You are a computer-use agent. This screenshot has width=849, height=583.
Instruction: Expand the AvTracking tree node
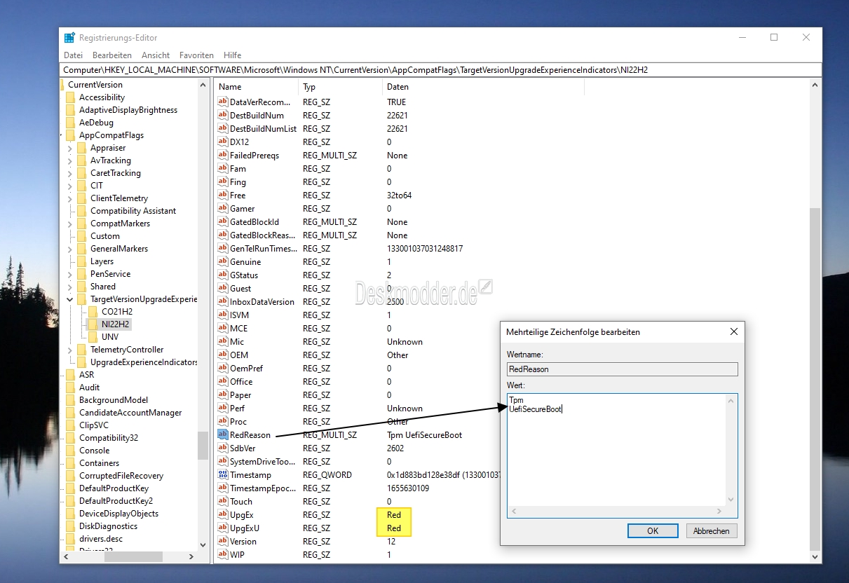point(69,160)
